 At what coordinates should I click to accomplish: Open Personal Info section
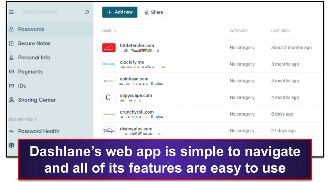34,58
